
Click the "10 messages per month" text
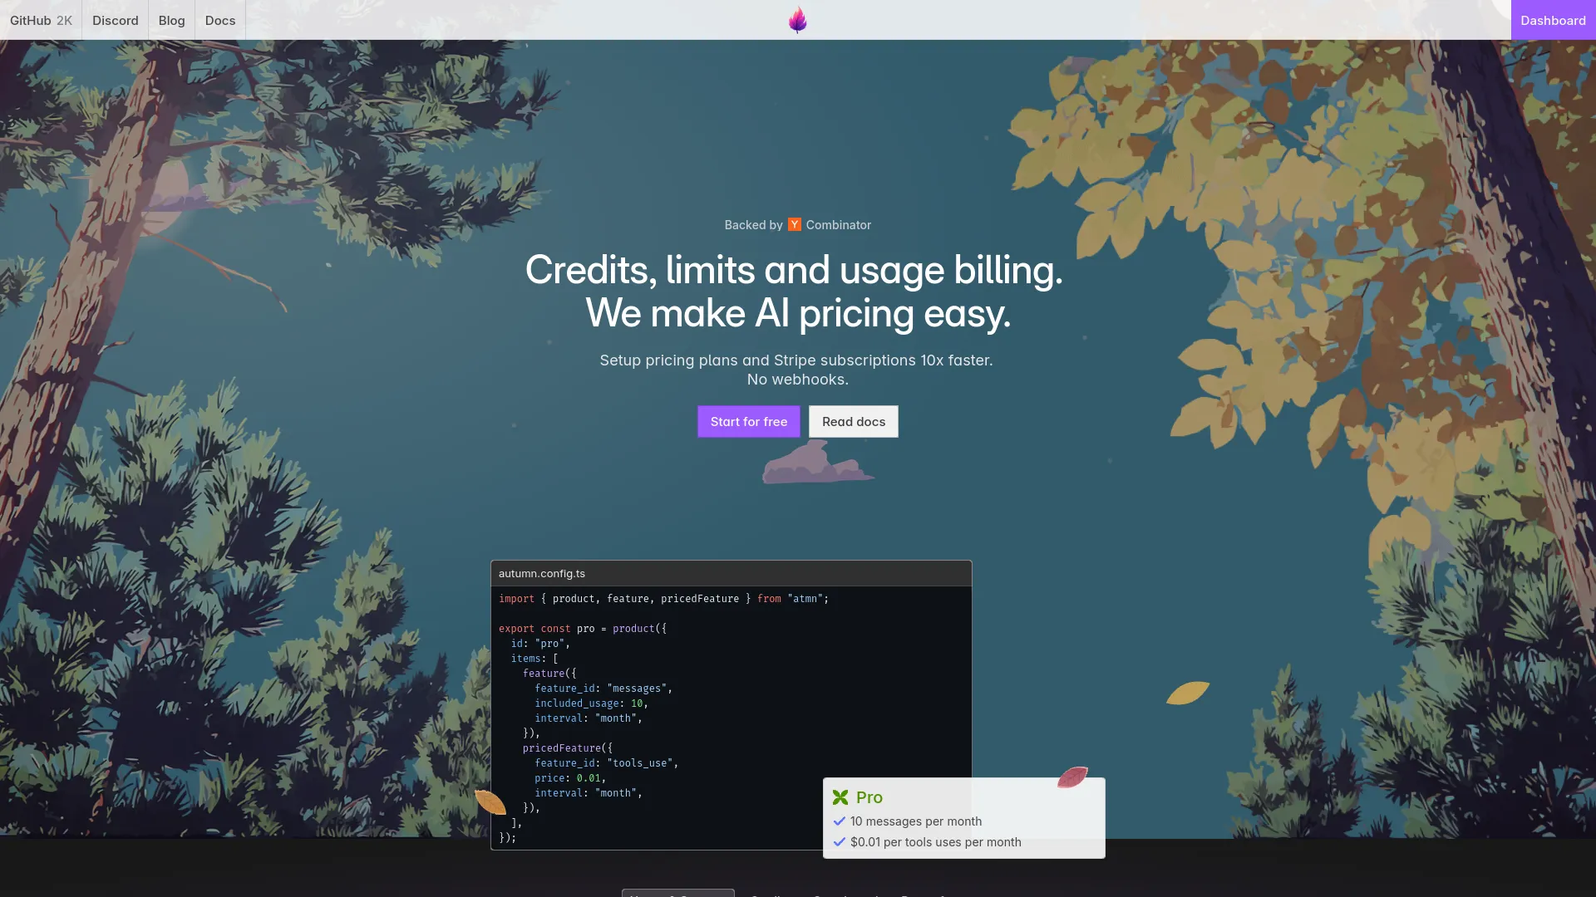(916, 821)
